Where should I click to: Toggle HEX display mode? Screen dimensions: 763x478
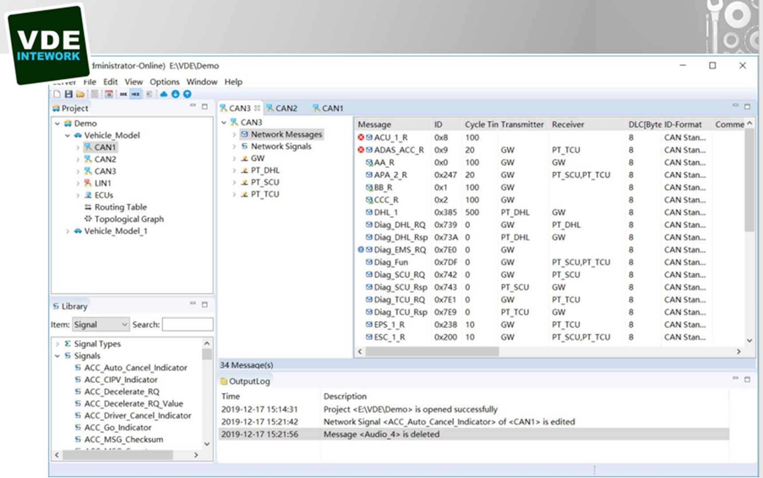click(136, 94)
